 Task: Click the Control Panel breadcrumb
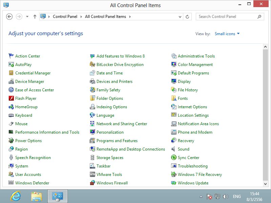coord(65,17)
